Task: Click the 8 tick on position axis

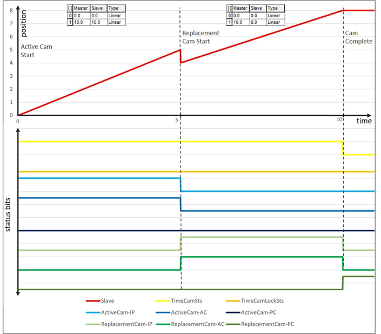Action: [x=11, y=10]
